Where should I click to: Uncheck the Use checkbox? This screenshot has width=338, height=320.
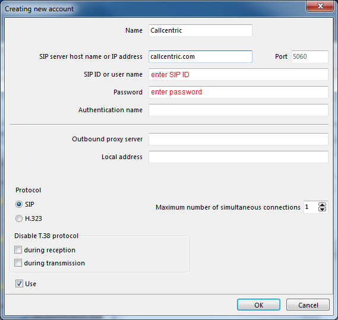coord(19,284)
